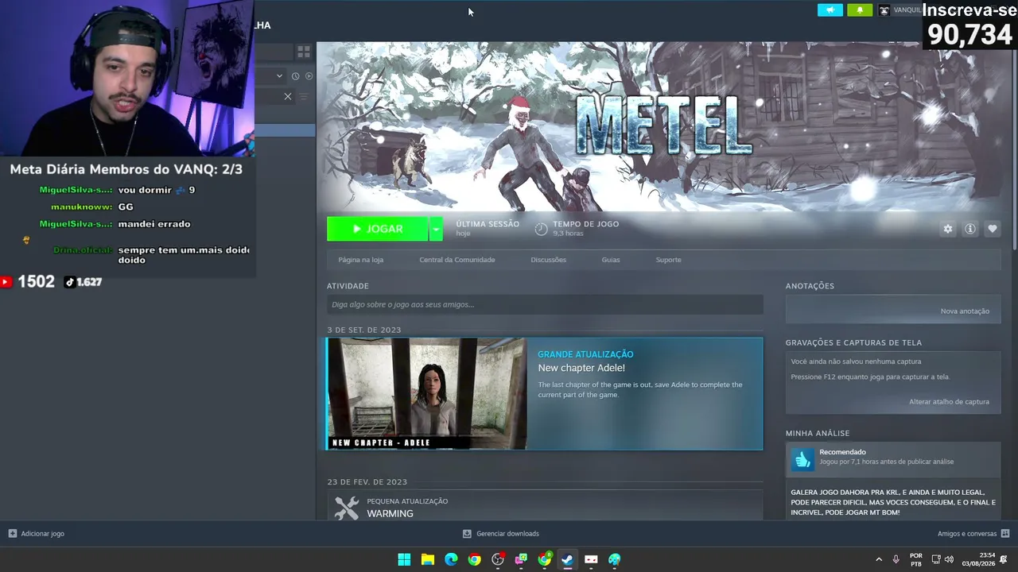The height and width of the screenshot is (572, 1018).
Task: Click the Adicionar jogo button
Action: tap(37, 534)
